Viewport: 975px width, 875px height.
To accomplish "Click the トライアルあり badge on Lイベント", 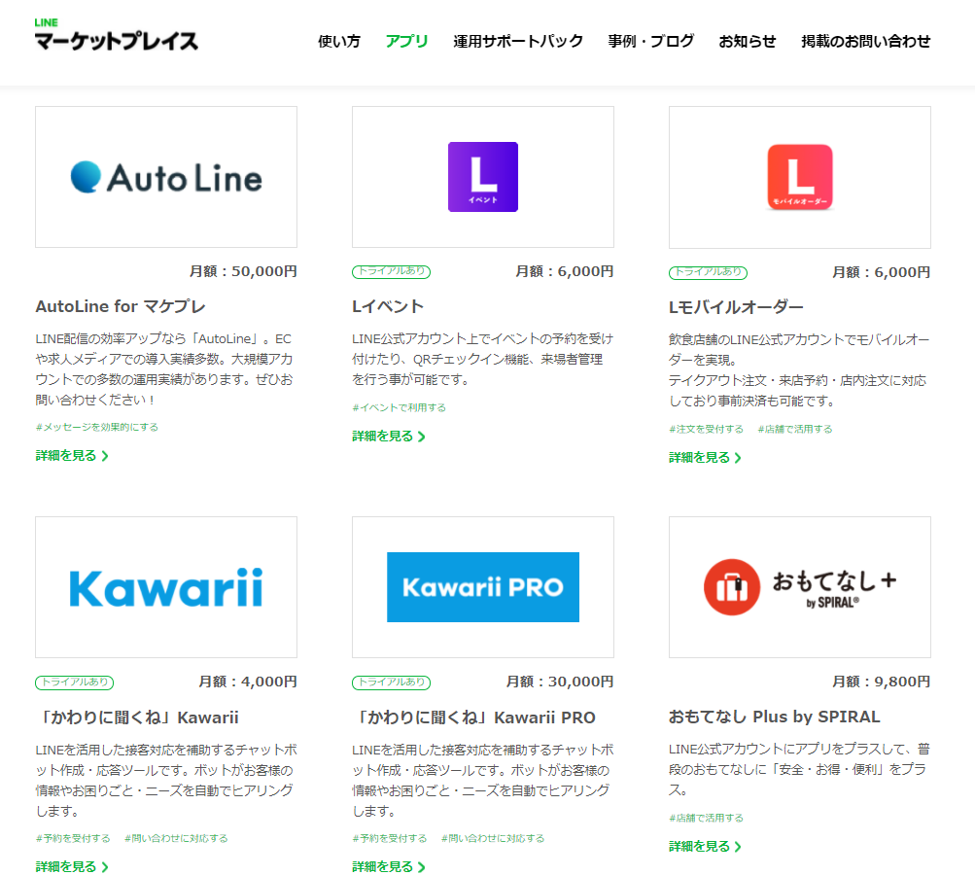I will 391,272.
